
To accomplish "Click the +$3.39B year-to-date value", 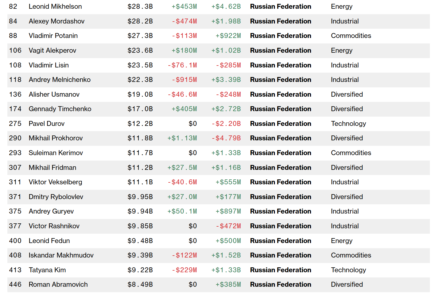I will pyautogui.click(x=226, y=80).
